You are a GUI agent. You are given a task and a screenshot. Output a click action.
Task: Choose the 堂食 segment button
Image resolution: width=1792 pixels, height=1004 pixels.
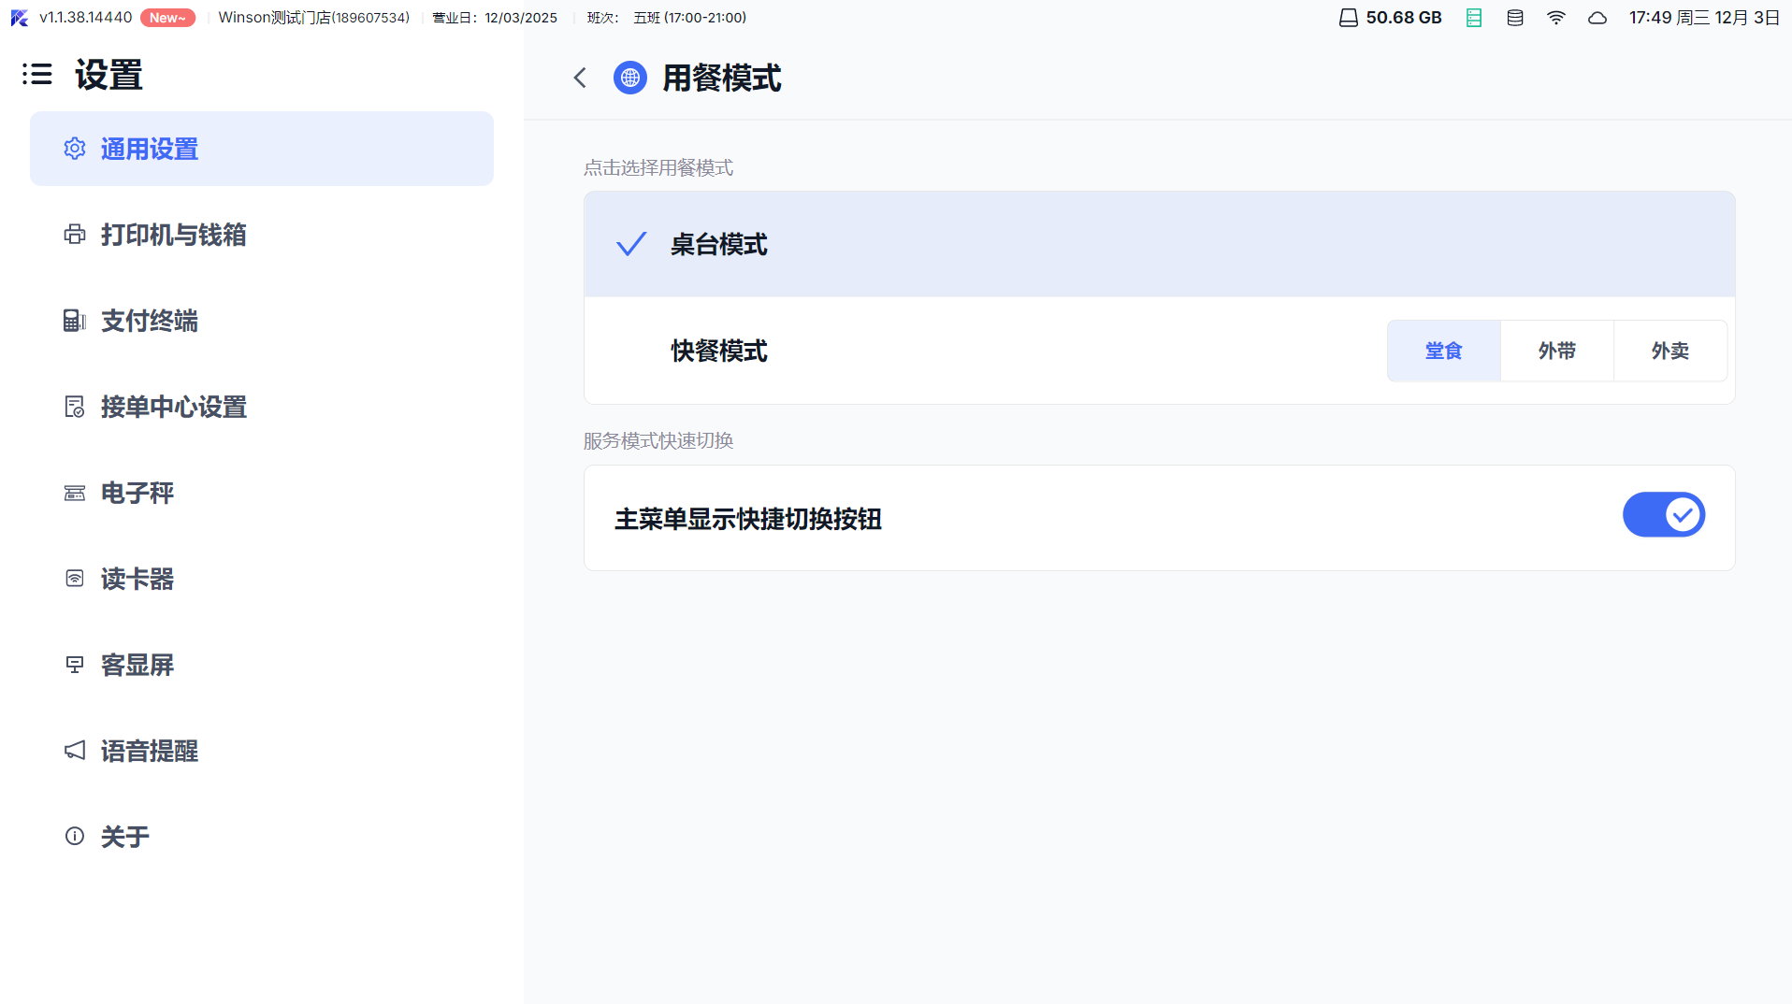point(1443,351)
